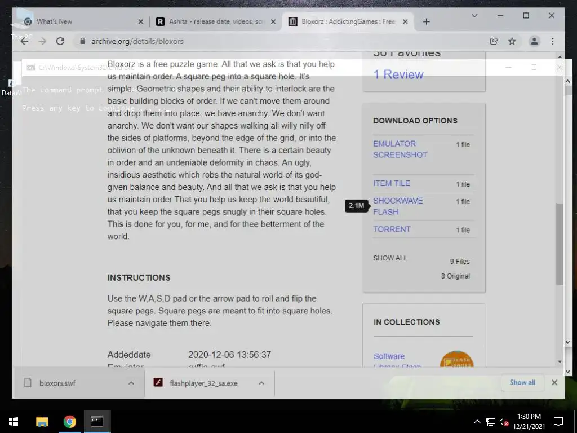This screenshot has height=433, width=577.
Task: Click the address bar URL field
Action: point(279,41)
